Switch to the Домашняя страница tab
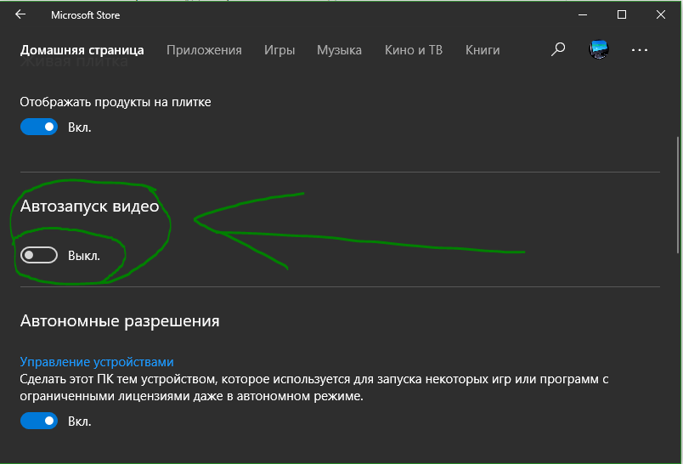The image size is (683, 464). [x=82, y=50]
